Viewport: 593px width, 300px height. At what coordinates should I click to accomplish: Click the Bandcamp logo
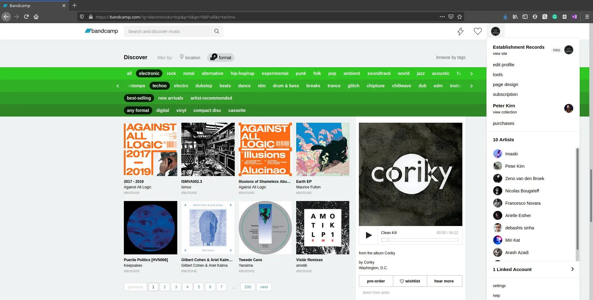tap(101, 31)
